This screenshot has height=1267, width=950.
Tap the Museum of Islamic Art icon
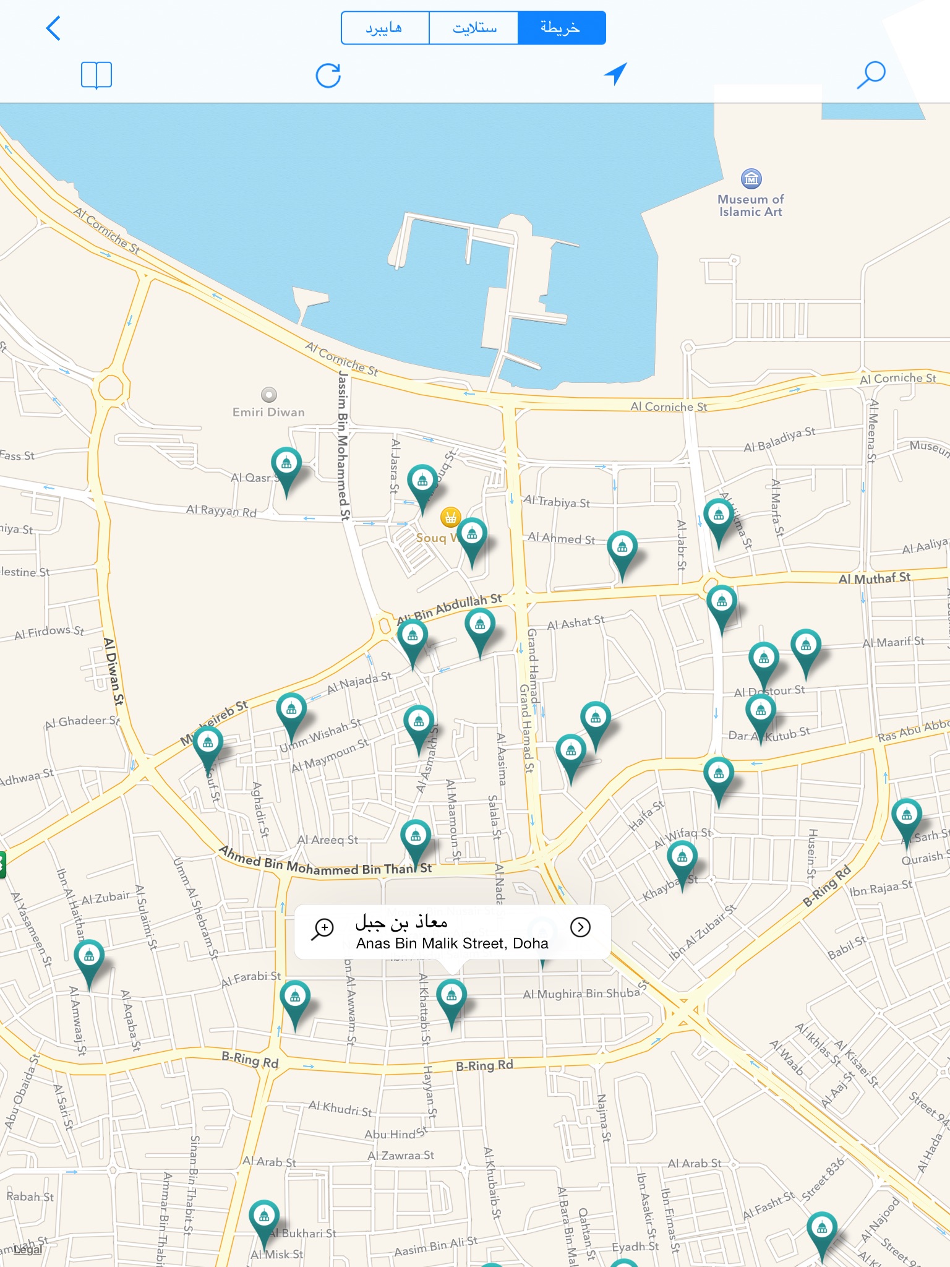pos(751,179)
